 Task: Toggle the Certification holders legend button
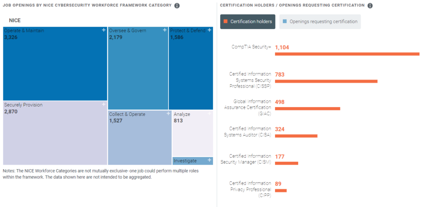click(x=248, y=22)
